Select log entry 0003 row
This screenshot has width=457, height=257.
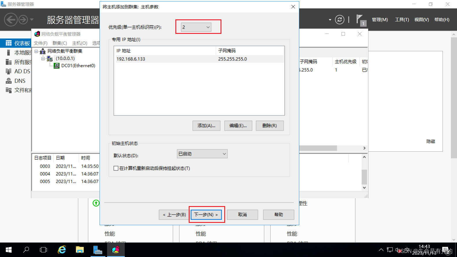point(66,166)
